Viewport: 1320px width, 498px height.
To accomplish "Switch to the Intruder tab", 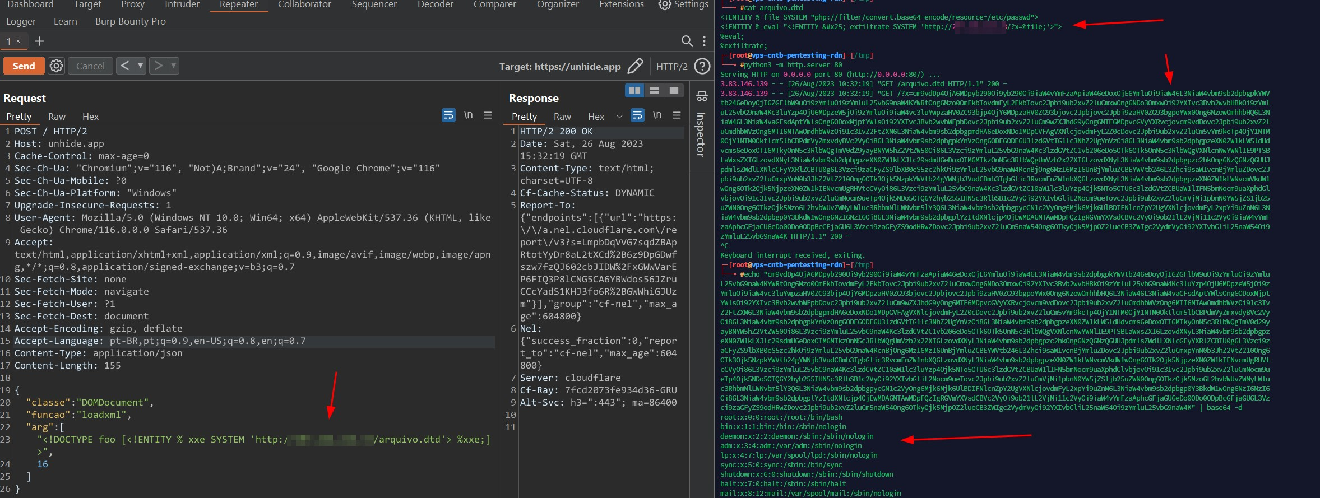I will [x=182, y=4].
